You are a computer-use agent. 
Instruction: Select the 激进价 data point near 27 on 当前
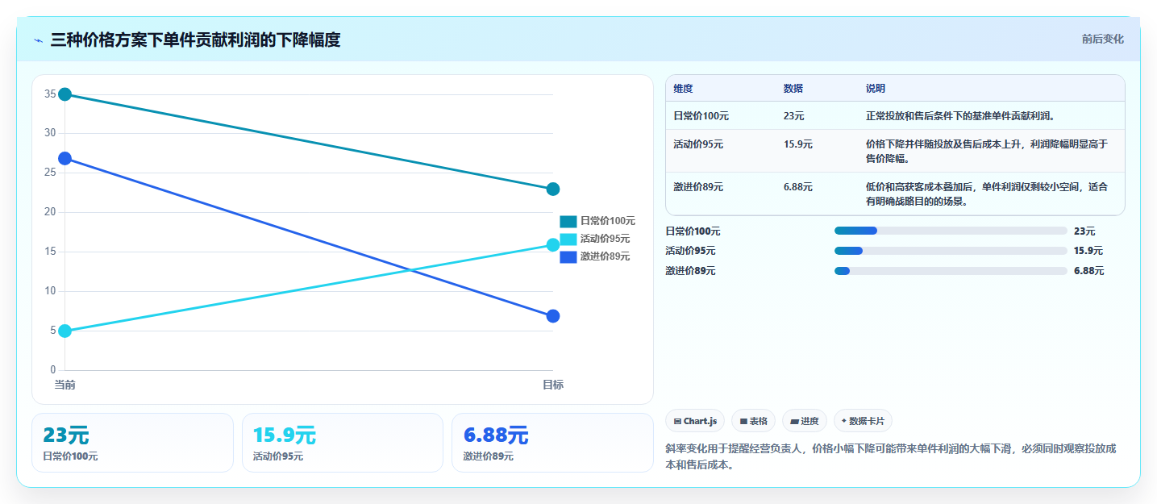(x=65, y=158)
